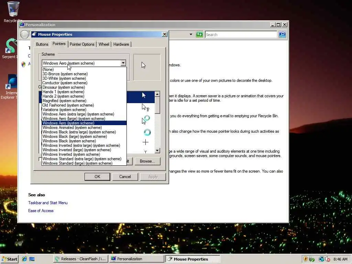
Task: Choose Dinosaur scheme
Action: click(84, 87)
